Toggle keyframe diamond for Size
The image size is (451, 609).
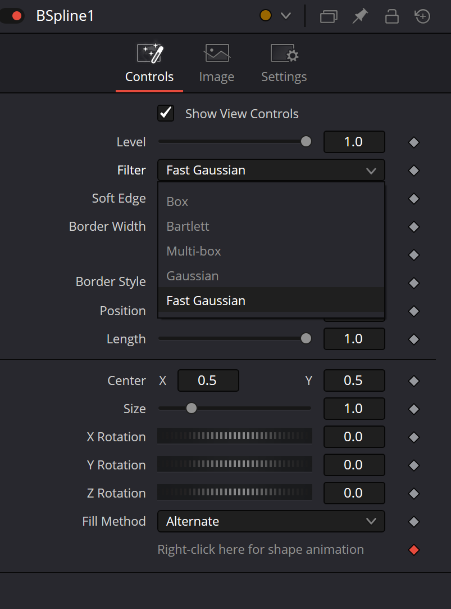click(414, 409)
